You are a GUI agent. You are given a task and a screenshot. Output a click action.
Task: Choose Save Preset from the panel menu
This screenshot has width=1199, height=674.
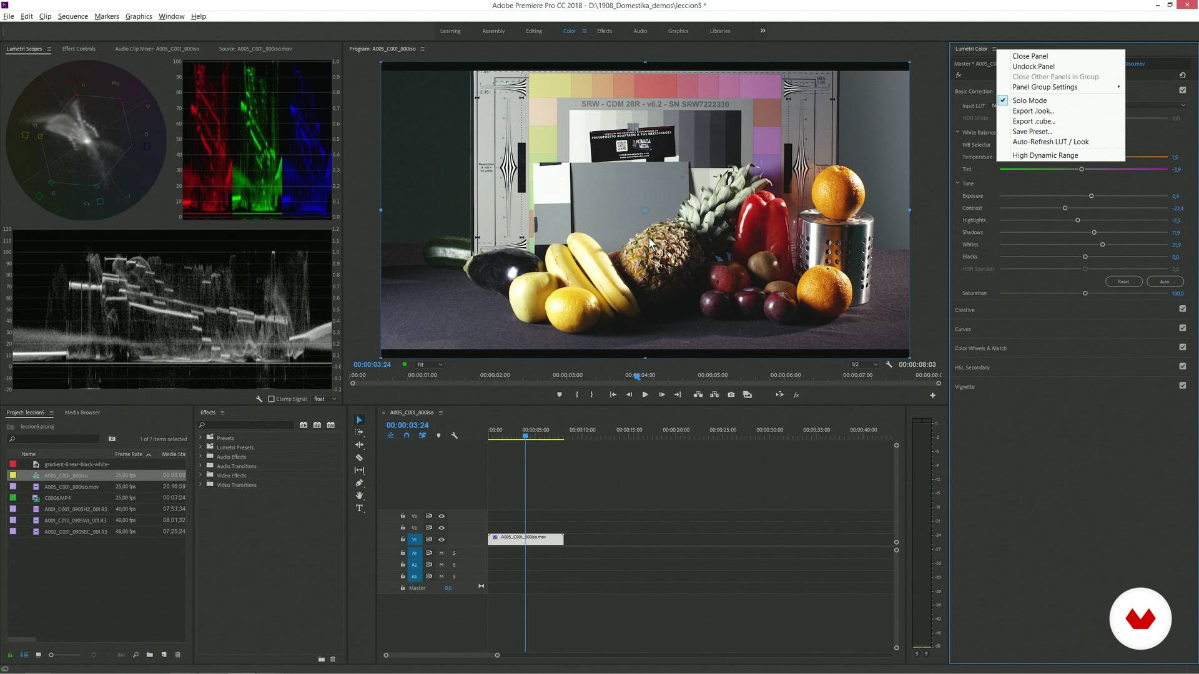(1032, 132)
